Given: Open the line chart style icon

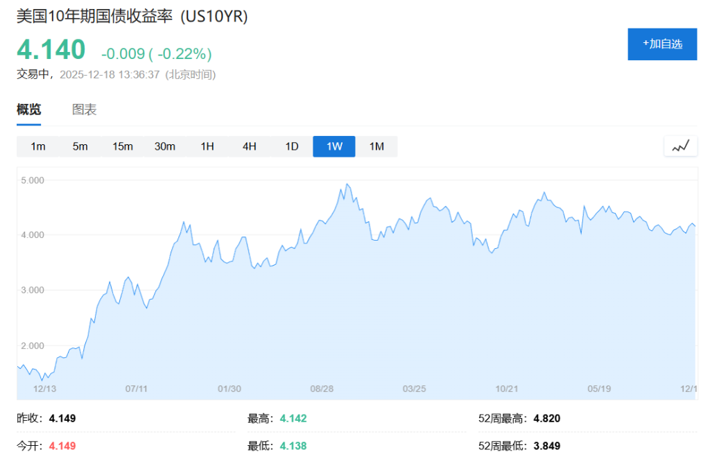Looking at the screenshot, I should 680,146.
